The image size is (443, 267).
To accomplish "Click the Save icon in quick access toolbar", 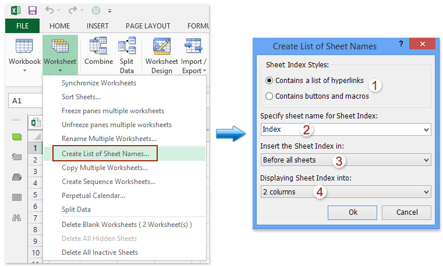I will tap(32, 10).
